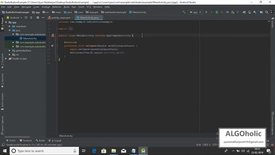The height and width of the screenshot is (155, 275).
Task: Open the VCS menu
Action: (89, 7)
